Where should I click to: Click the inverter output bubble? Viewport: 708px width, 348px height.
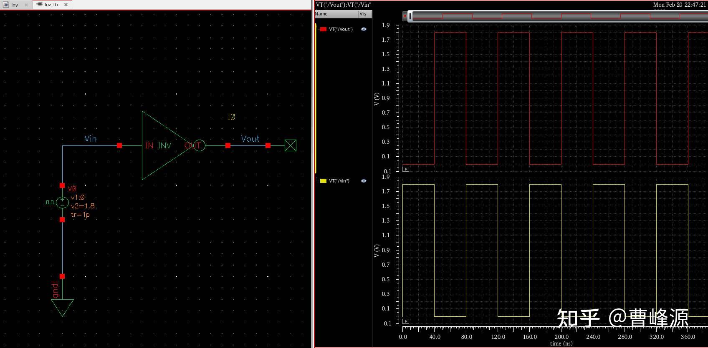200,145
